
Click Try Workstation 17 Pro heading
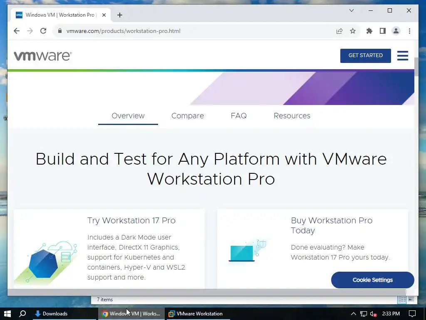tap(131, 220)
